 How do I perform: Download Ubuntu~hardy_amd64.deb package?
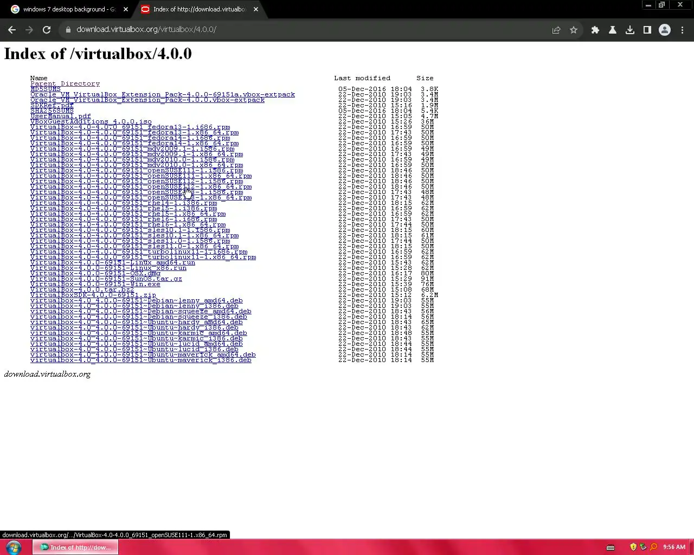137,322
